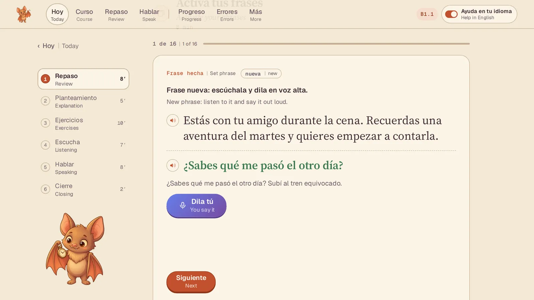Click step number 3 circle for Ejercicios
This screenshot has width=534, height=300.
(45, 123)
